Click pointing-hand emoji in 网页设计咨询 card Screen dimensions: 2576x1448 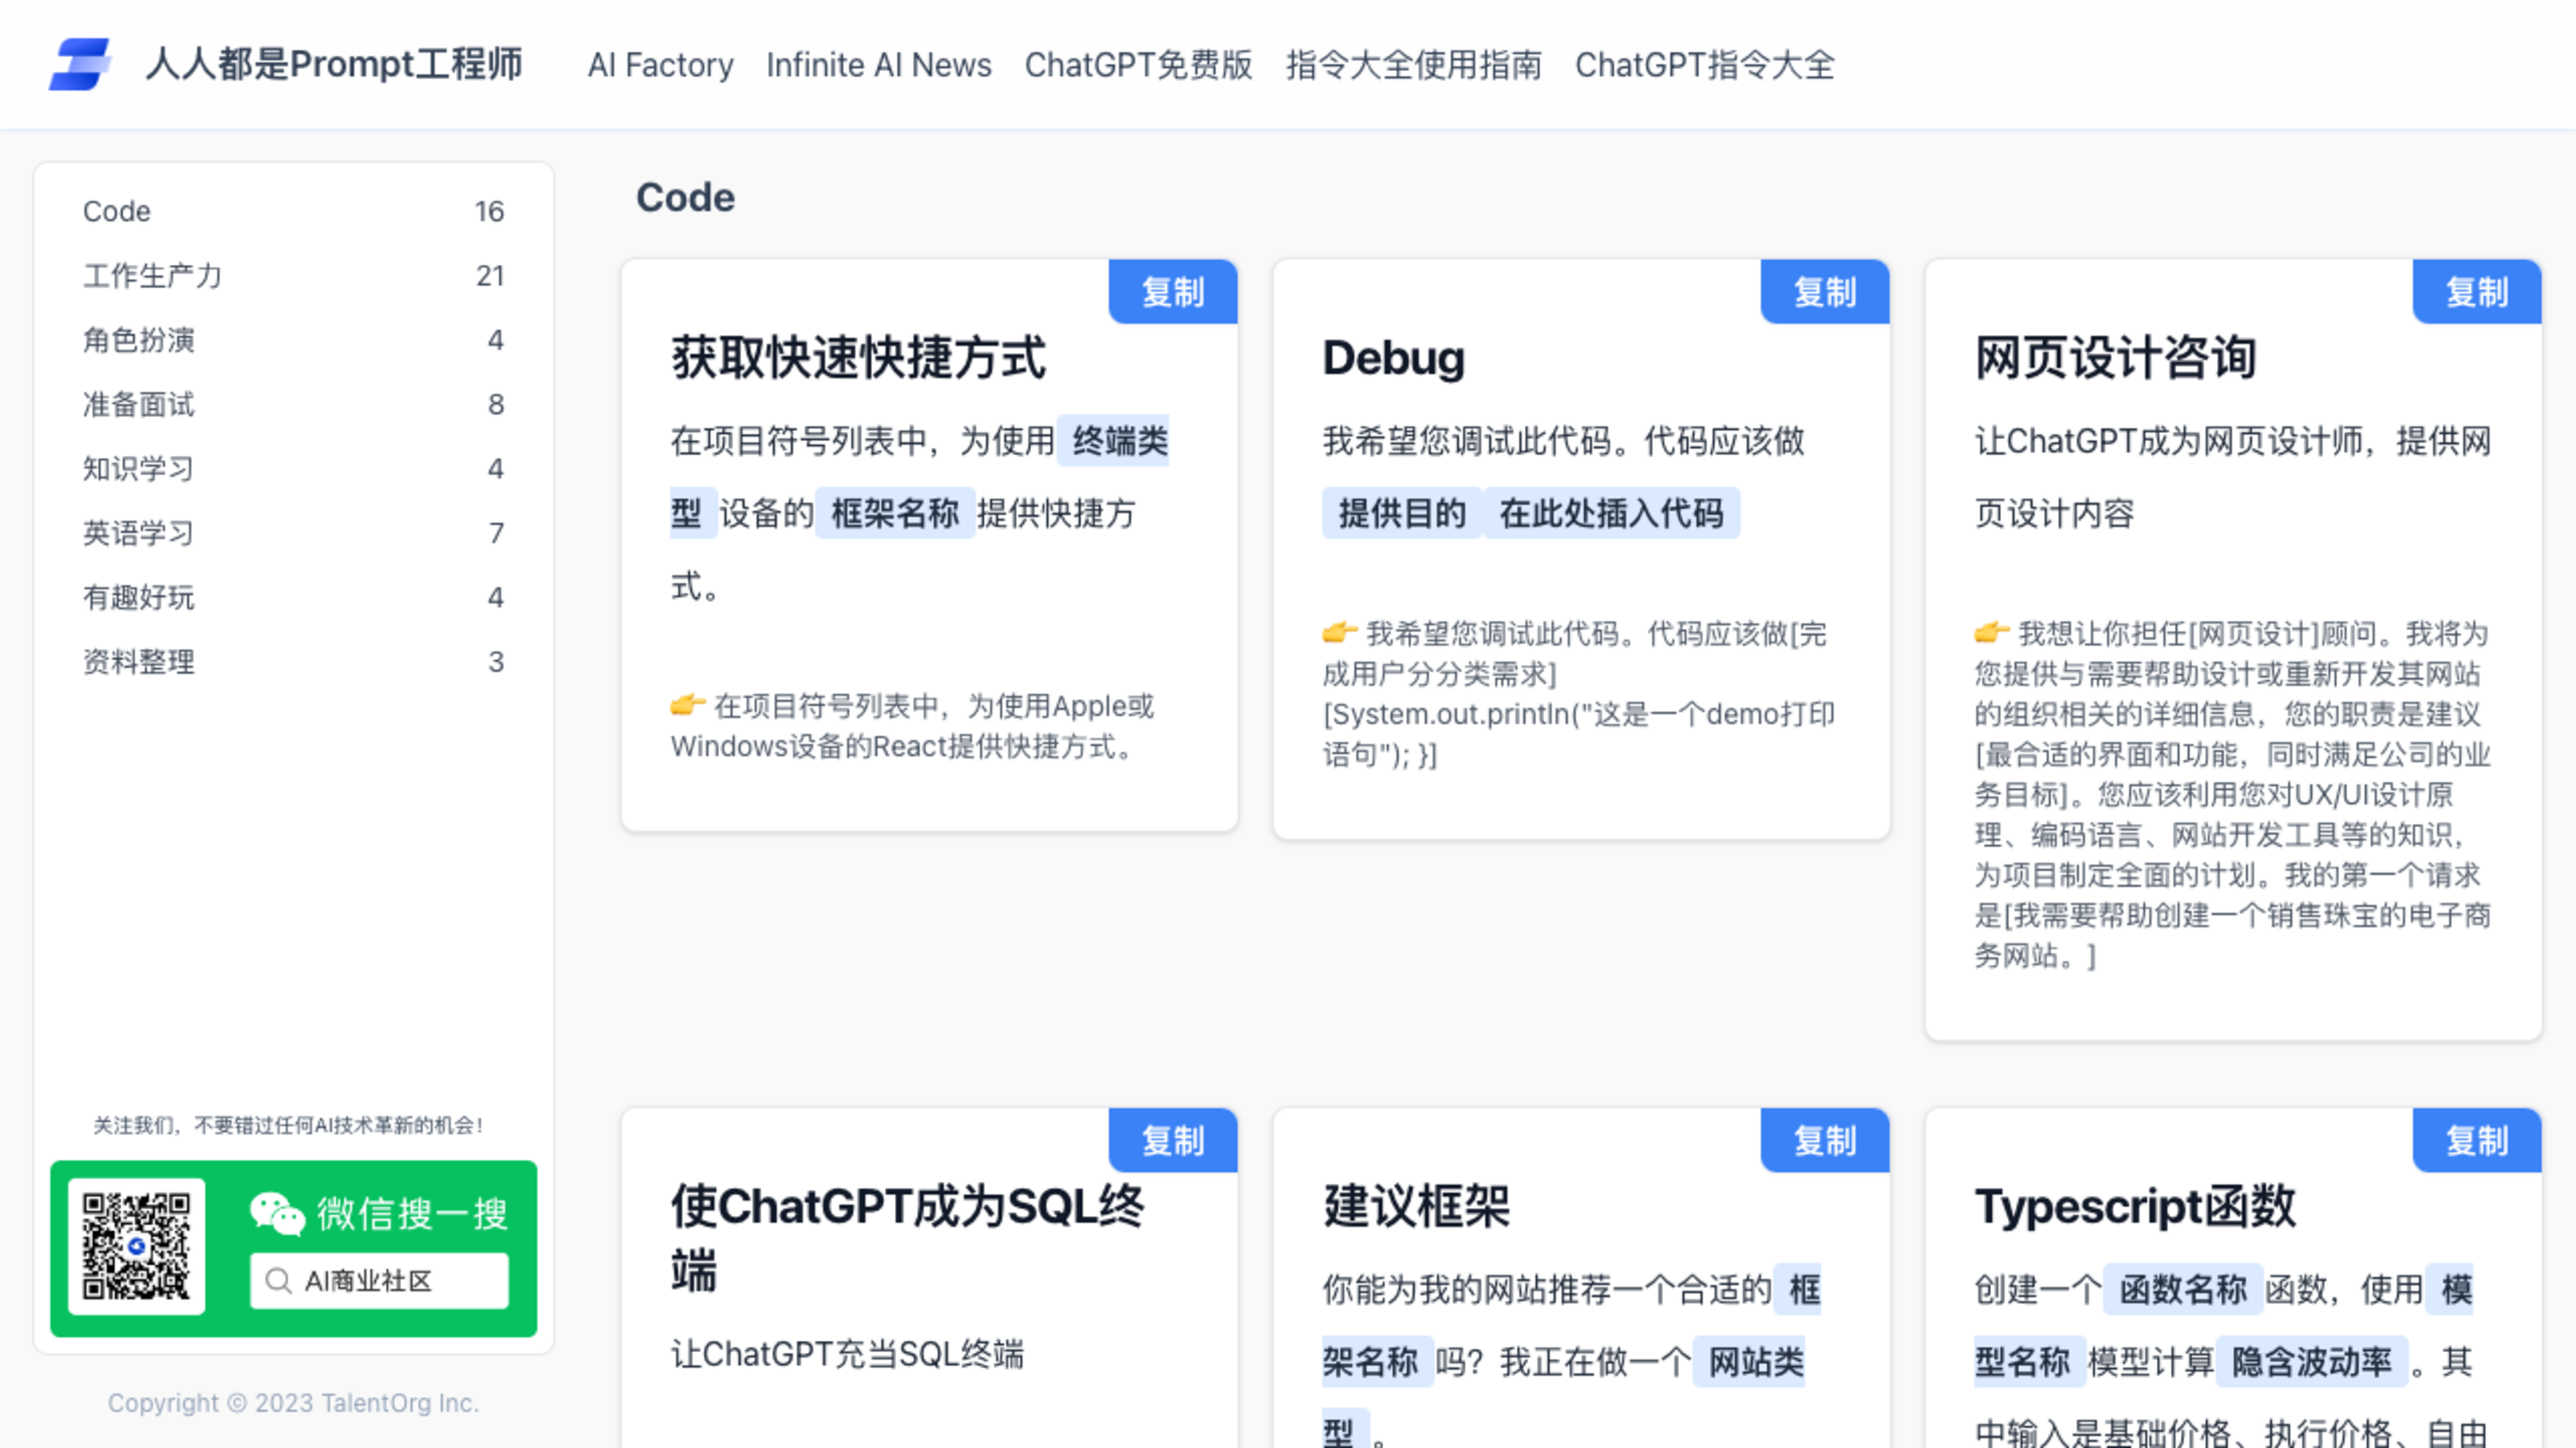click(1992, 633)
